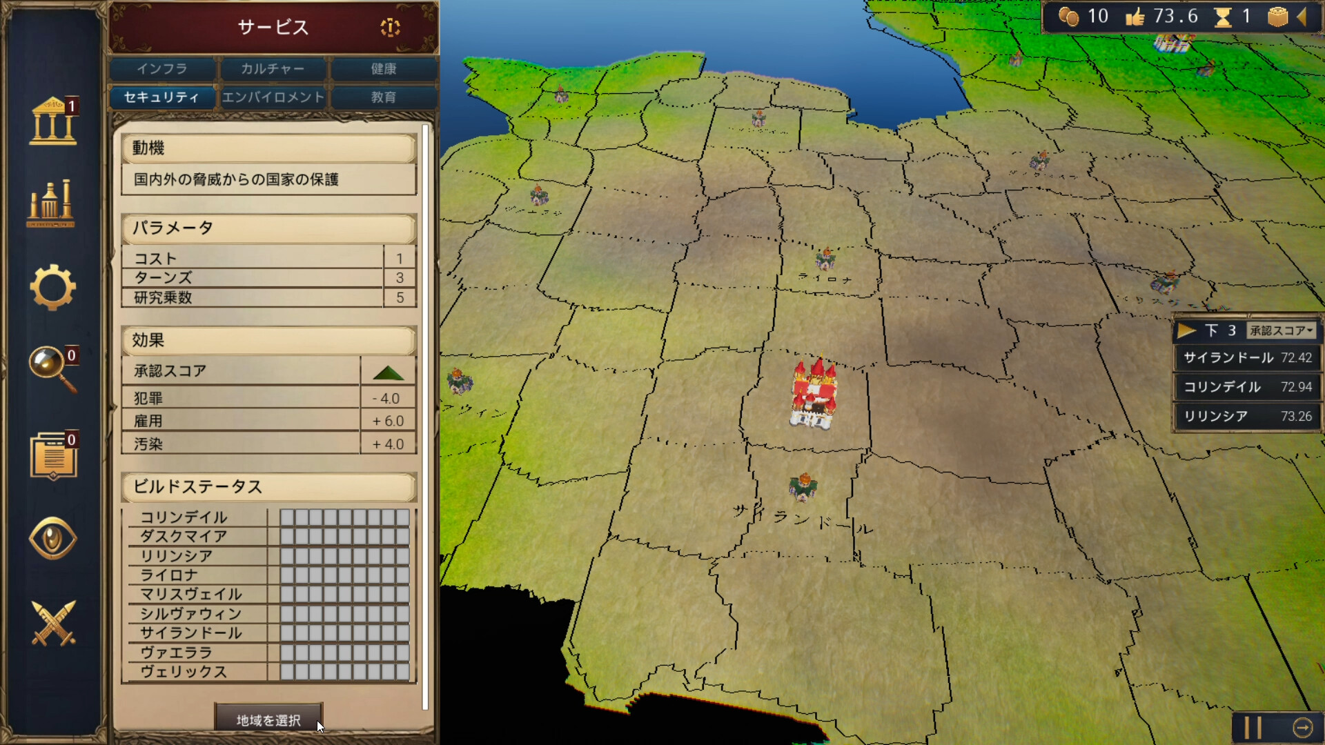Viewport: 1325px width, 745px height.
Task: Toggle the eye visibility sidebar icon
Action: pos(52,539)
